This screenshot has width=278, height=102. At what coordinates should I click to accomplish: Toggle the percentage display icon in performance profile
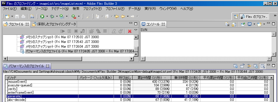pos(262,66)
